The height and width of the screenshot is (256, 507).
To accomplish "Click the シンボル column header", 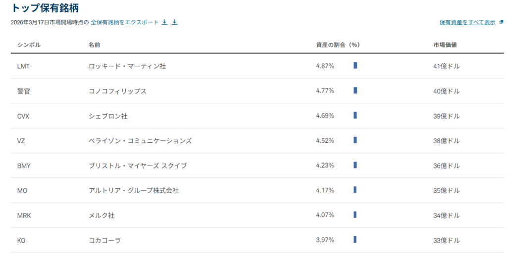I will pos(29,45).
